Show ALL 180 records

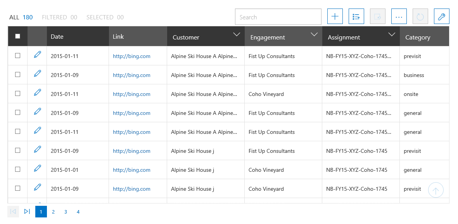(x=21, y=17)
